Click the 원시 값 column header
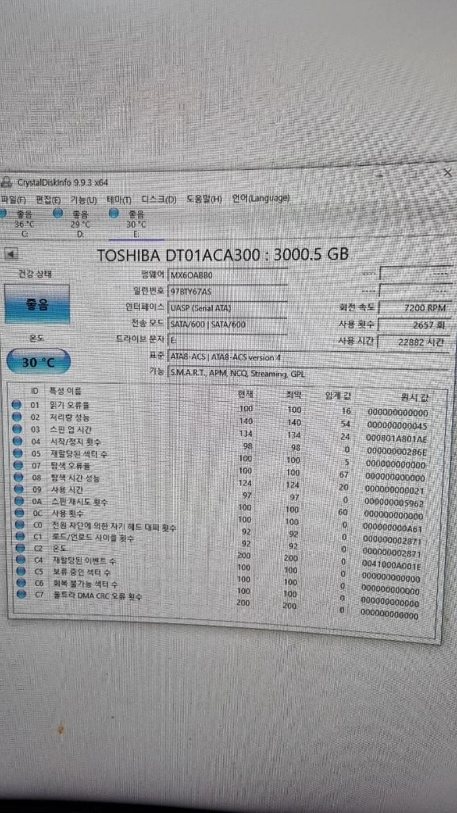The height and width of the screenshot is (813, 457). [414, 399]
